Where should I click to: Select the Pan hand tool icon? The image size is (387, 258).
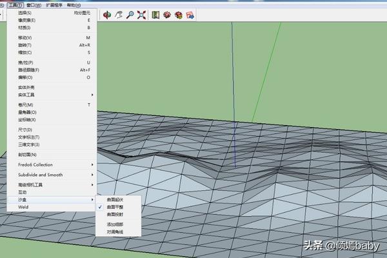coord(119,15)
